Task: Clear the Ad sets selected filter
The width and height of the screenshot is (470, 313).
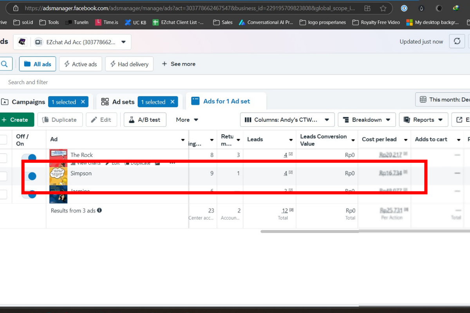Action: pos(172,102)
